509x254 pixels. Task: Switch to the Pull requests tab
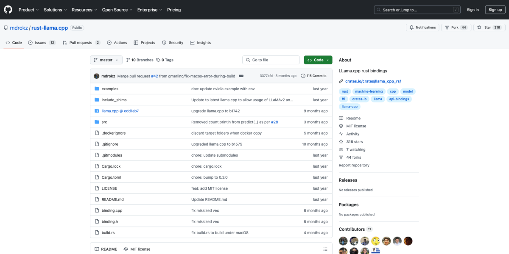point(81,42)
